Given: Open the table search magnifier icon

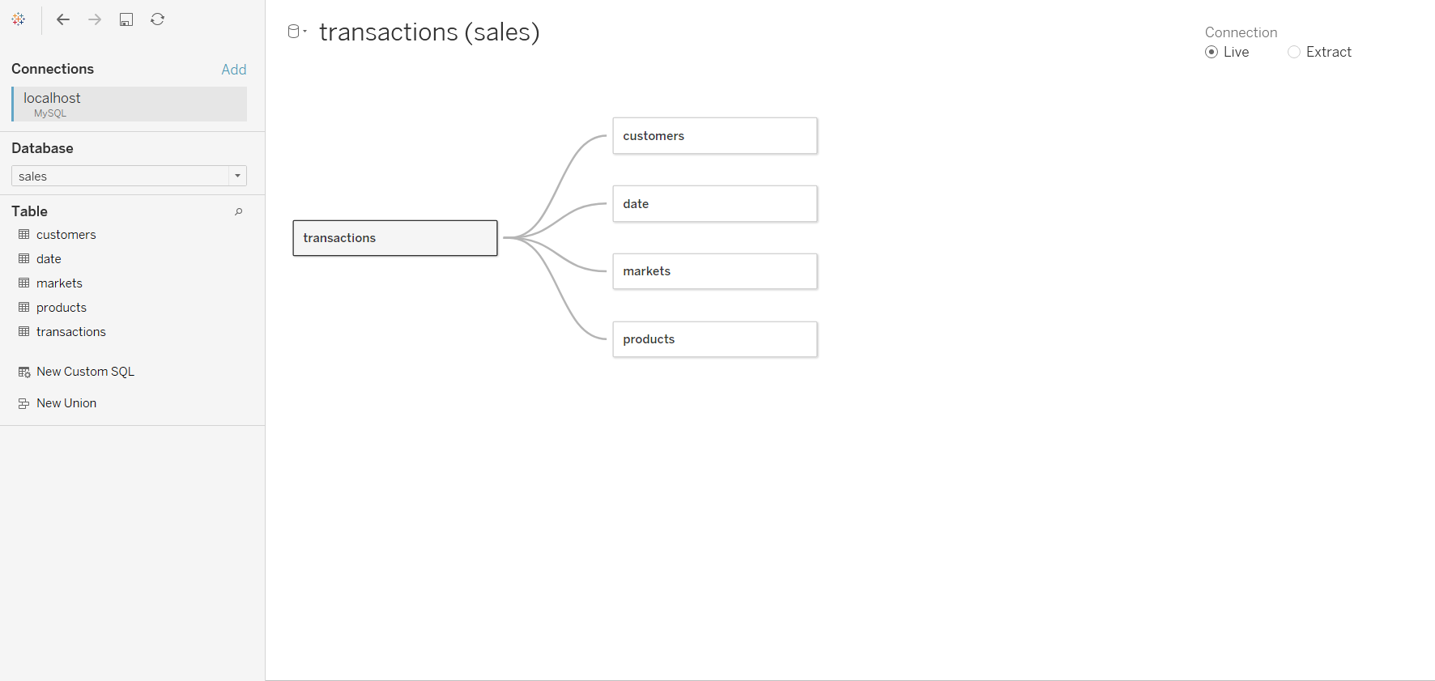Looking at the screenshot, I should tap(238, 211).
